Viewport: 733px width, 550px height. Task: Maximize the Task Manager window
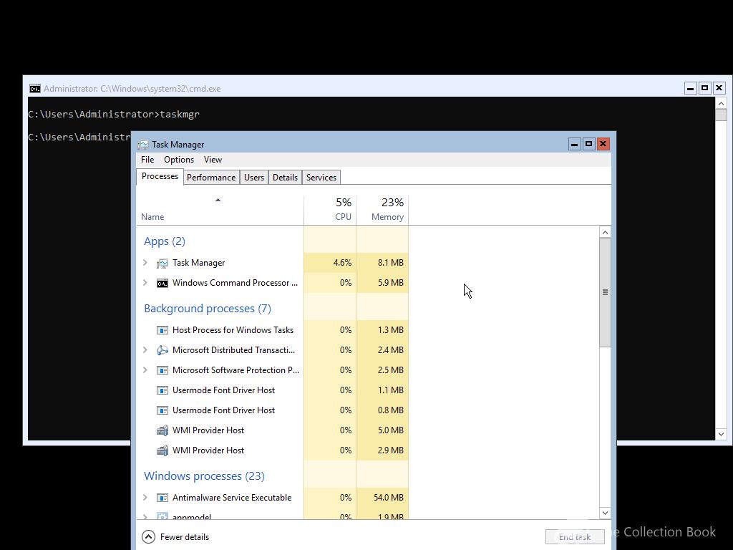pos(588,144)
